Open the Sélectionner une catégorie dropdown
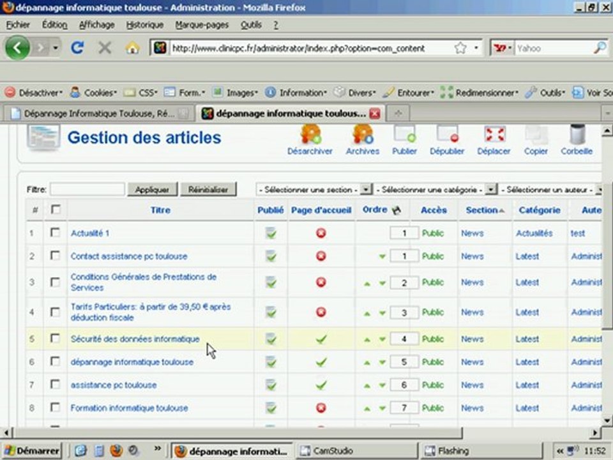The width and height of the screenshot is (613, 460). (x=435, y=190)
